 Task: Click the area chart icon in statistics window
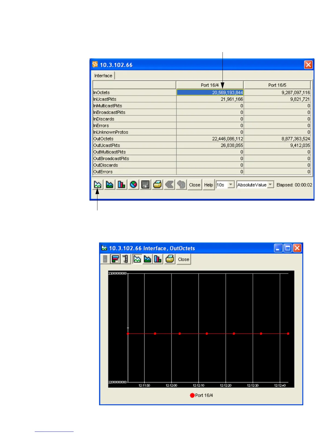tap(109, 185)
